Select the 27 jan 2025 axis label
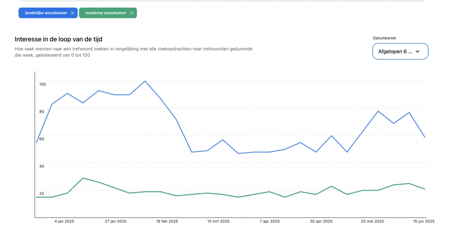This screenshot has width=456, height=228. tap(115, 221)
